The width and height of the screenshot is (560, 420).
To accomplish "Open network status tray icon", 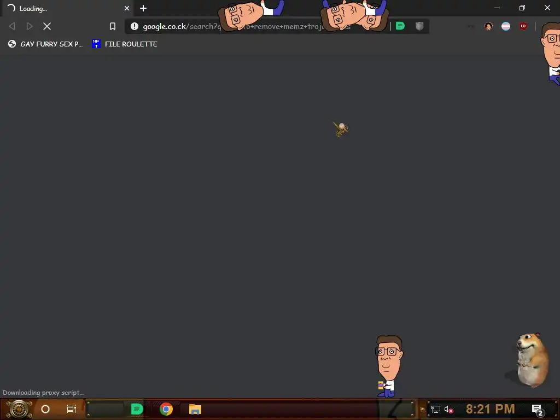I will click(436, 409).
